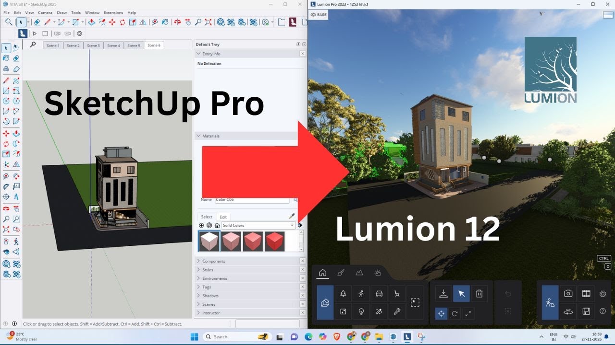
Task: Switch to Lumion movie film mode
Action: (586, 294)
